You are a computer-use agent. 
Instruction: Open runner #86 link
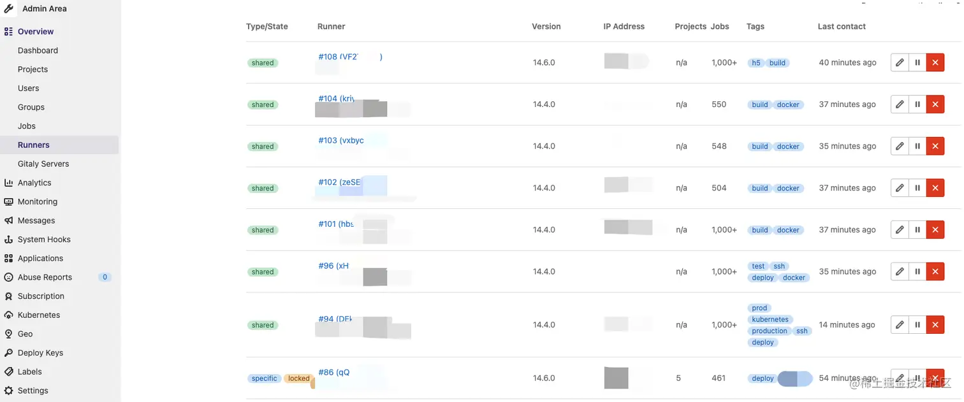(334, 373)
